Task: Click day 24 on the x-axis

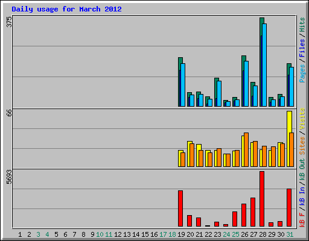Action: tap(226, 234)
